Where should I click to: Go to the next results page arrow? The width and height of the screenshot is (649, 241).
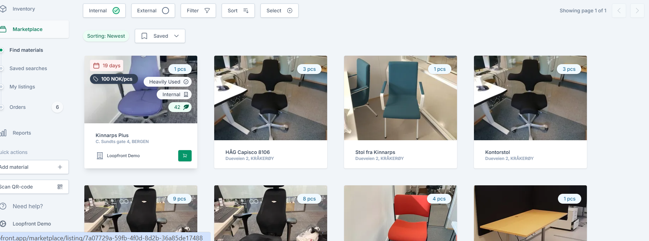coord(637,11)
